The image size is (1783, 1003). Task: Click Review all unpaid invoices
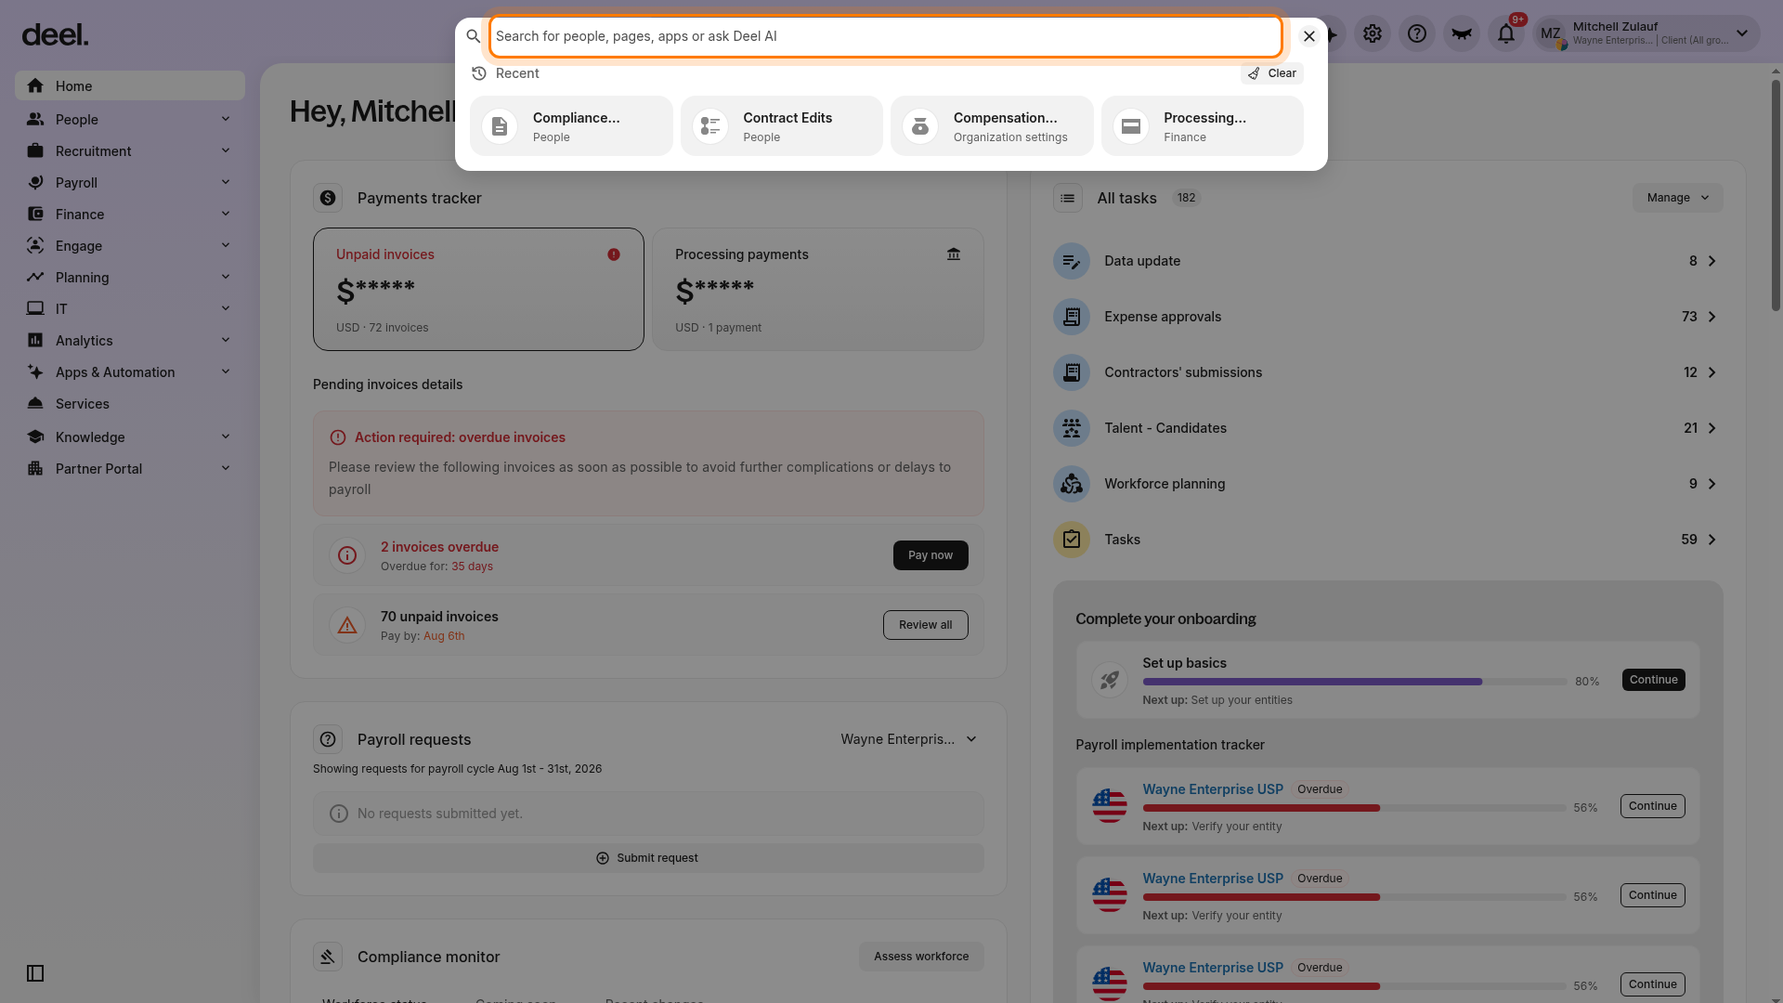click(926, 625)
